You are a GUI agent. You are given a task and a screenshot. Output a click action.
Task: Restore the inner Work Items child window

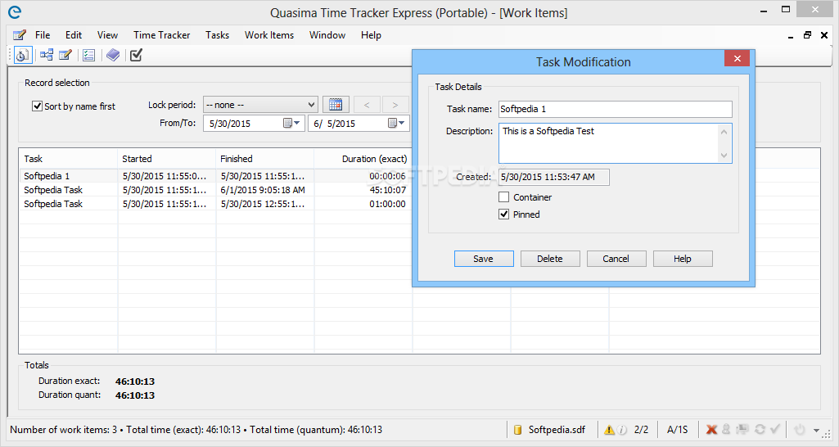[807, 35]
